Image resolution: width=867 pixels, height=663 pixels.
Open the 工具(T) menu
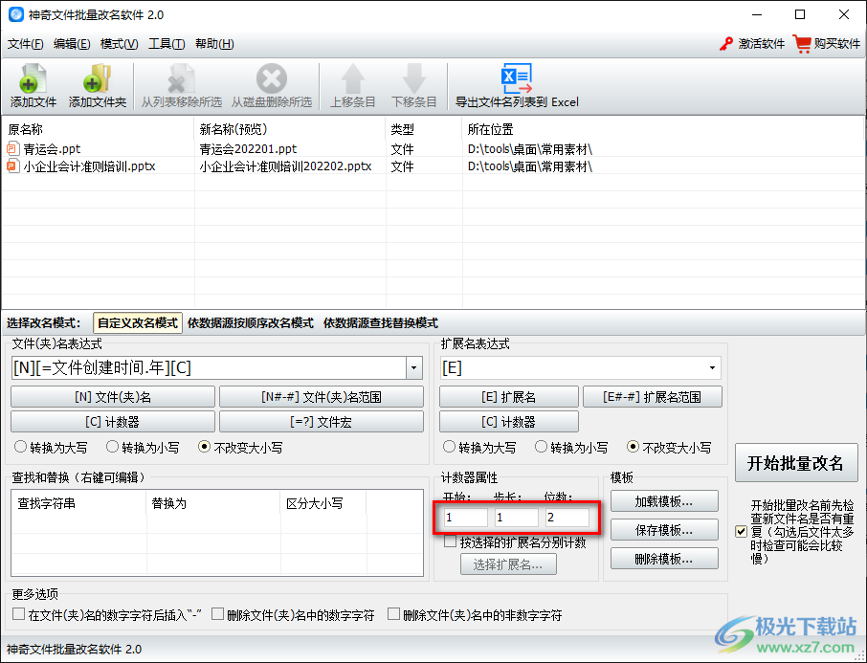tap(167, 44)
